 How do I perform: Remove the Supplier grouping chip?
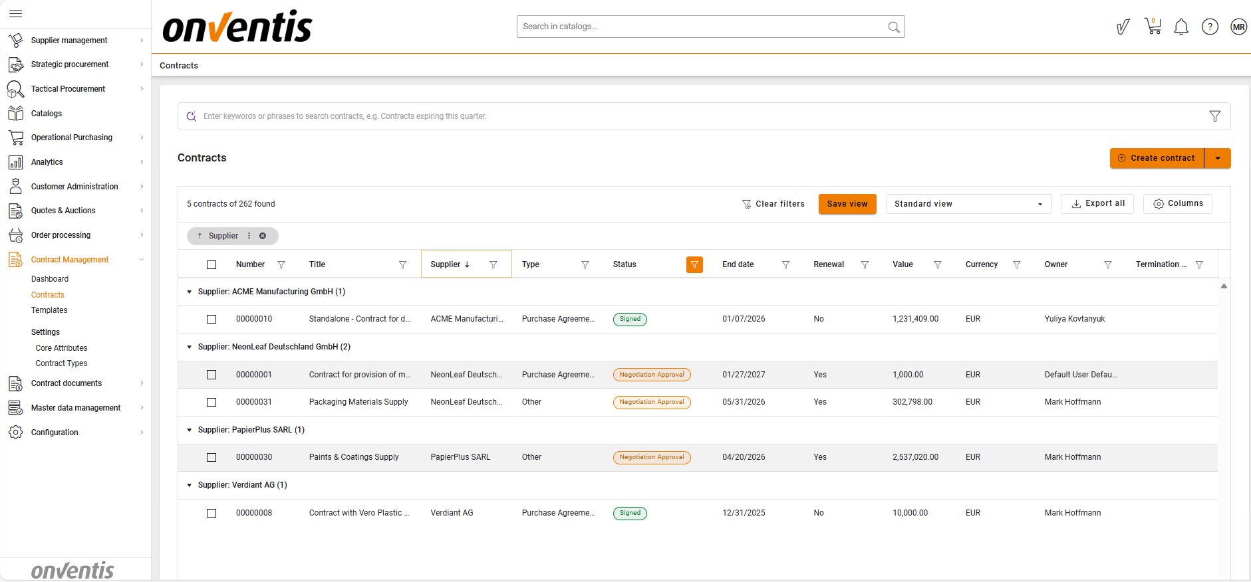263,236
